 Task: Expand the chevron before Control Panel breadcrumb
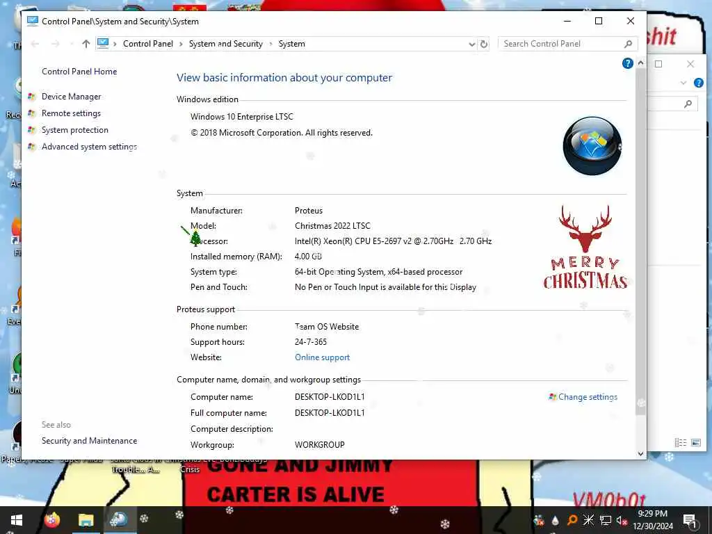click(x=115, y=44)
